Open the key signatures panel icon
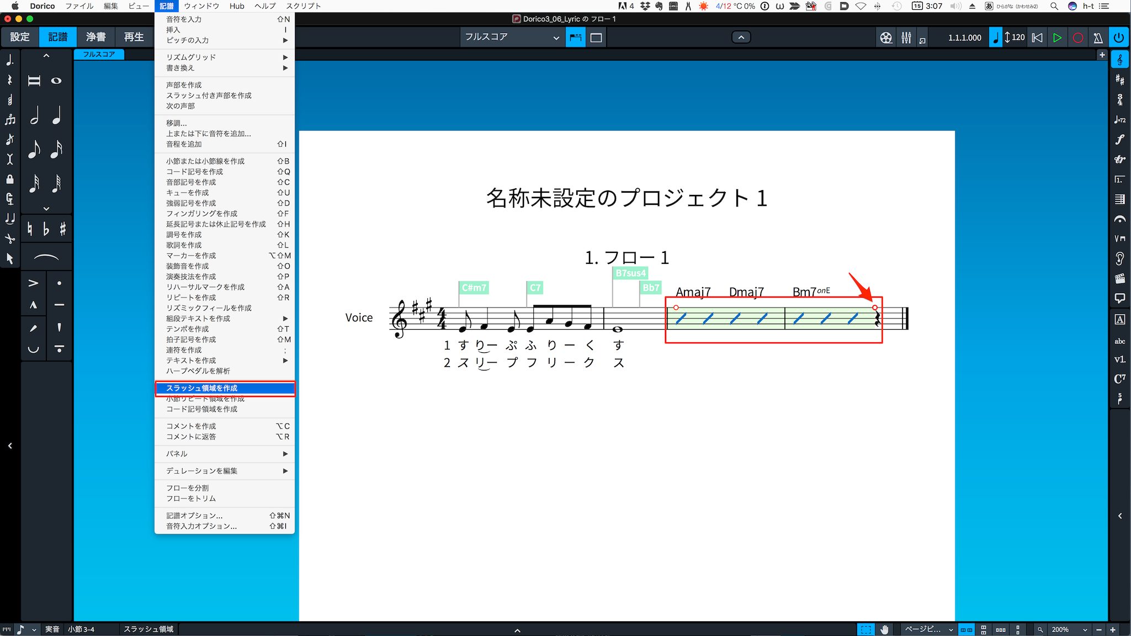Screen dimensions: 1131x636 (1119, 79)
